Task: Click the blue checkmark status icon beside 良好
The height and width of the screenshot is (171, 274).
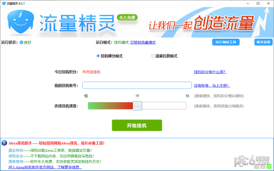Action: [x=21, y=42]
